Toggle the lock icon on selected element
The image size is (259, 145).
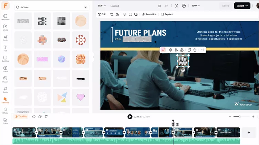[x=182, y=50]
